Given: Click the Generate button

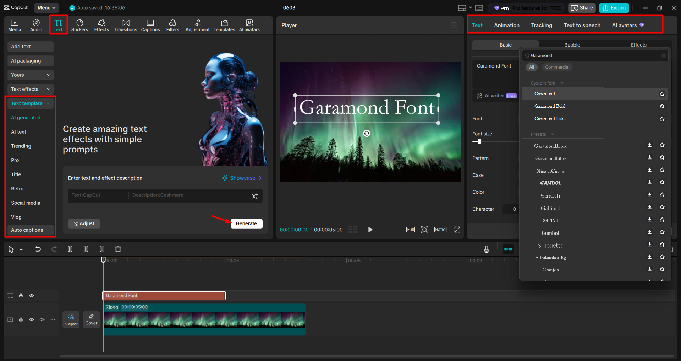Looking at the screenshot, I should click(x=246, y=223).
